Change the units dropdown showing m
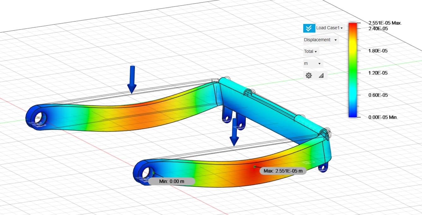Screen dimensions: 422x215 click(x=313, y=64)
